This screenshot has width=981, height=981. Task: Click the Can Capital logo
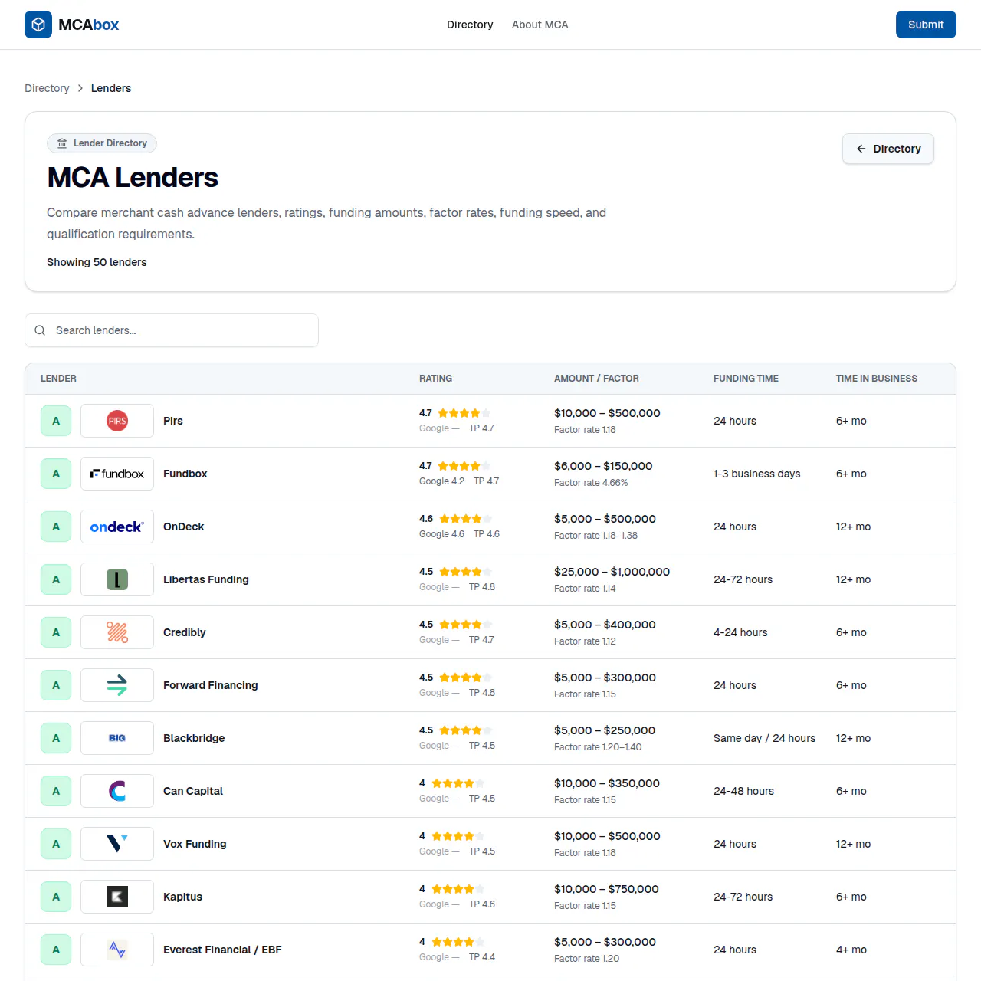(x=117, y=791)
